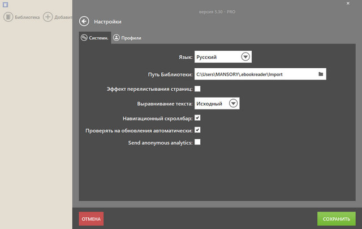Click the person icon on the Профили tab
362x229 pixels.
pyautogui.click(x=117, y=38)
